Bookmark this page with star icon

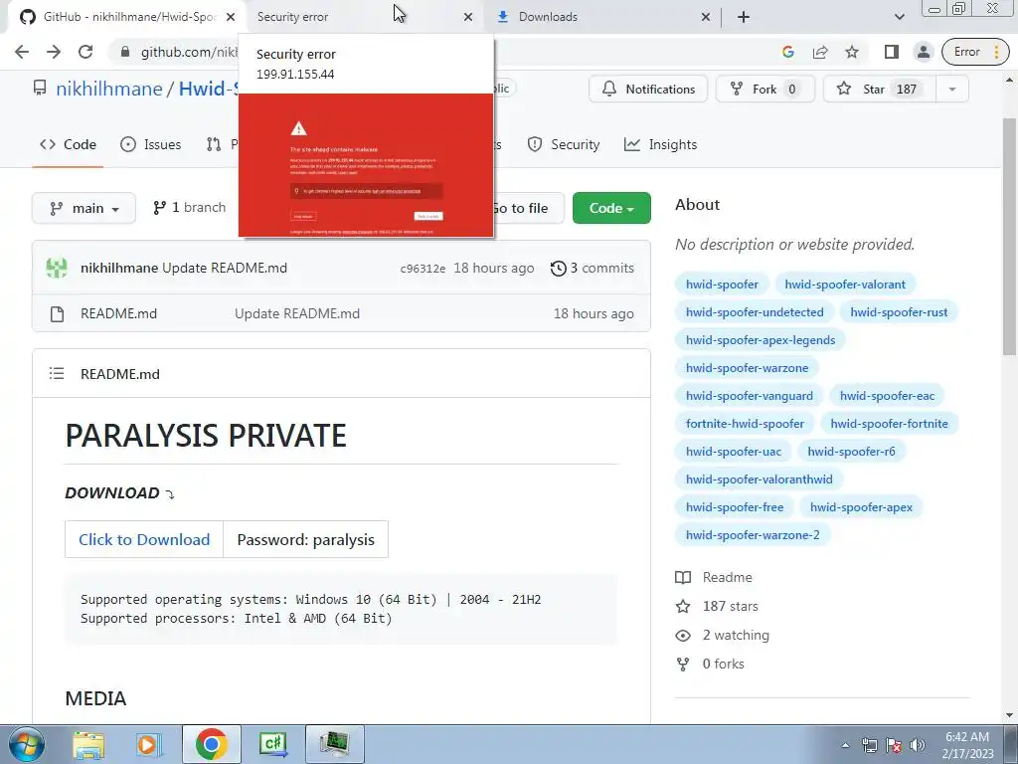pos(852,52)
